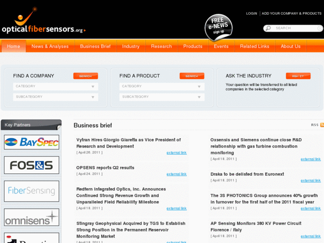
Task: Open Related Links menu
Action: (254, 46)
